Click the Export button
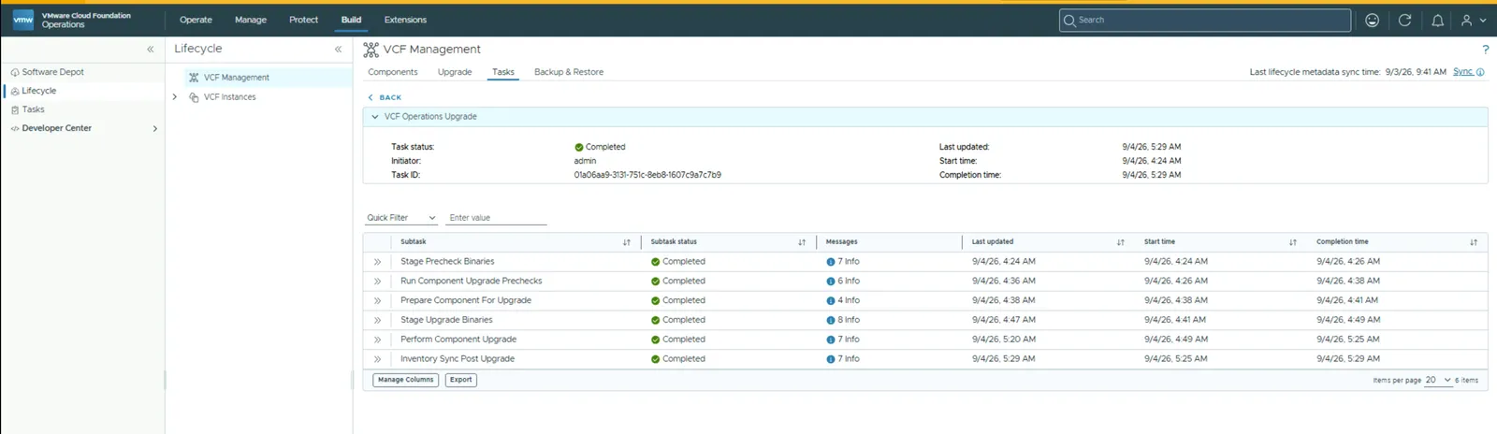The image size is (1497, 434). point(461,380)
